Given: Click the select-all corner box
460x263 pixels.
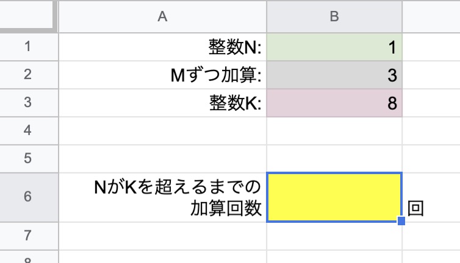Looking at the screenshot, I should coord(28,15).
